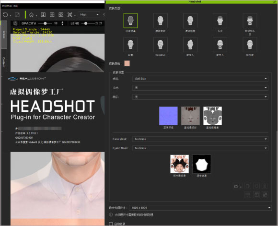Viewport: 278px width, 226px height.
Task: Click the load texture icon with arrow
Action: (237, 186)
